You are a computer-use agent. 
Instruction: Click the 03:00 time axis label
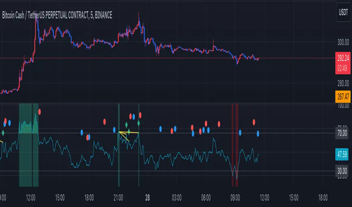pos(177,198)
